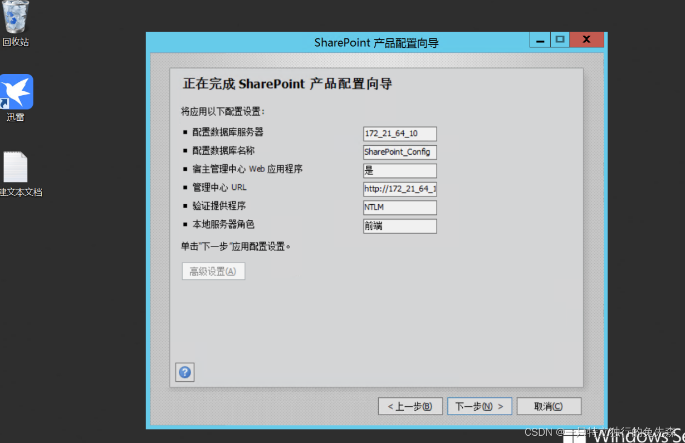Launch the 迅雷 Xunlei desktop shortcut
Viewport: 685px width, 443px height.
point(16,98)
